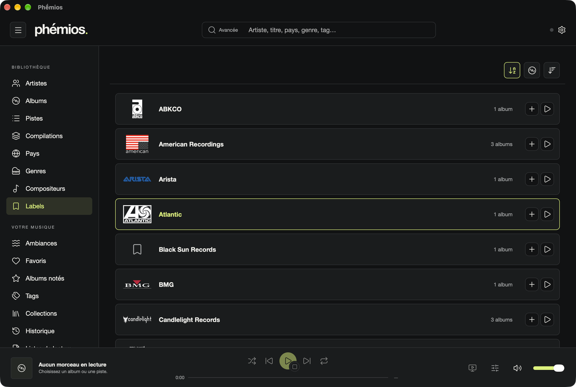Toggle repeat mode
Viewport: 576px width, 387px height.
[x=324, y=361]
